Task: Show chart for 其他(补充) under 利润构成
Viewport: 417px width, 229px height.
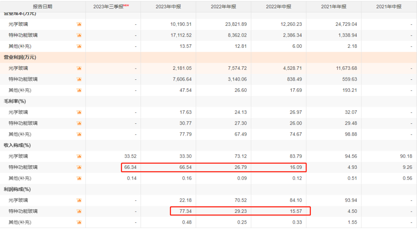Action: [79, 222]
